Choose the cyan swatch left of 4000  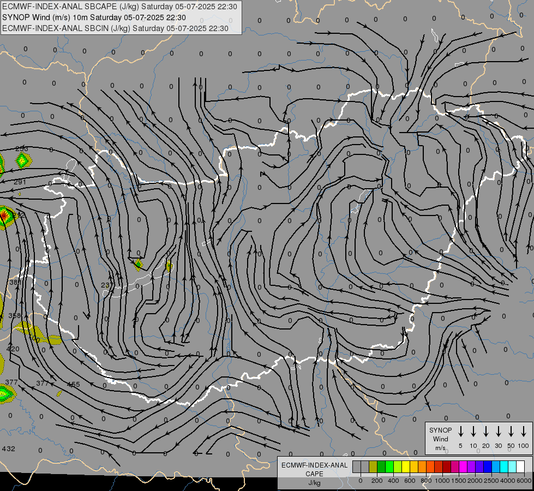505,466
